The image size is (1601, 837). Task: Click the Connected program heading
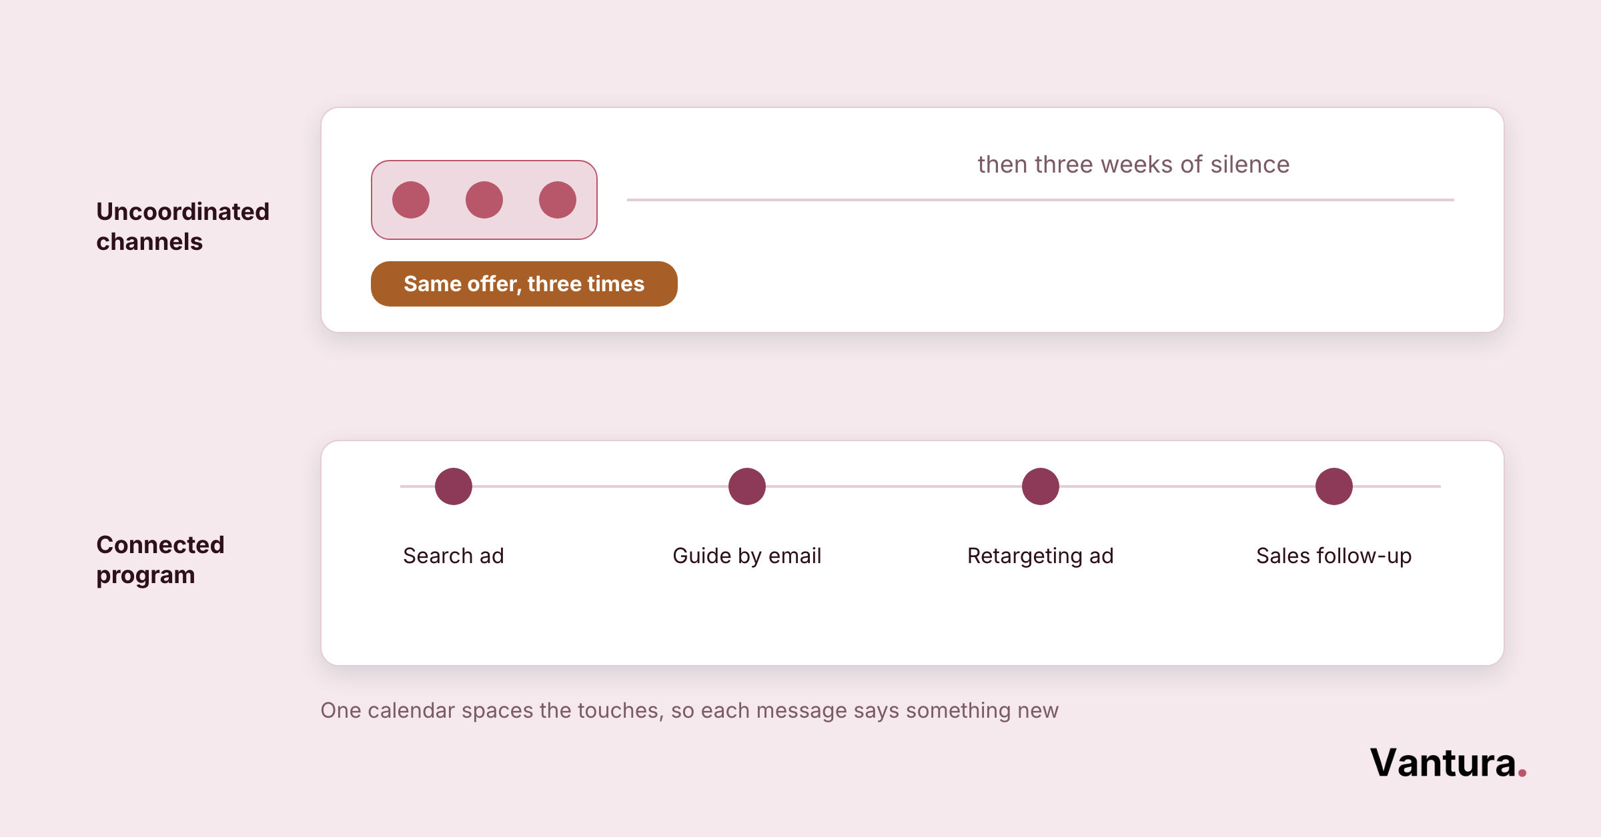click(x=160, y=560)
